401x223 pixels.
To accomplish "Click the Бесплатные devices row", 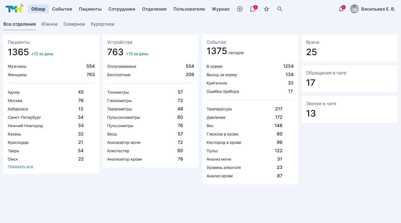I will pyautogui.click(x=151, y=75).
